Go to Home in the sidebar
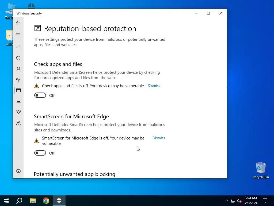The image size is (274, 206). coord(18,48)
